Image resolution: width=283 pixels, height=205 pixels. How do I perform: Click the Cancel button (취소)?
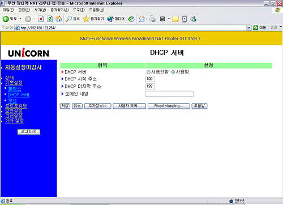click(77, 106)
